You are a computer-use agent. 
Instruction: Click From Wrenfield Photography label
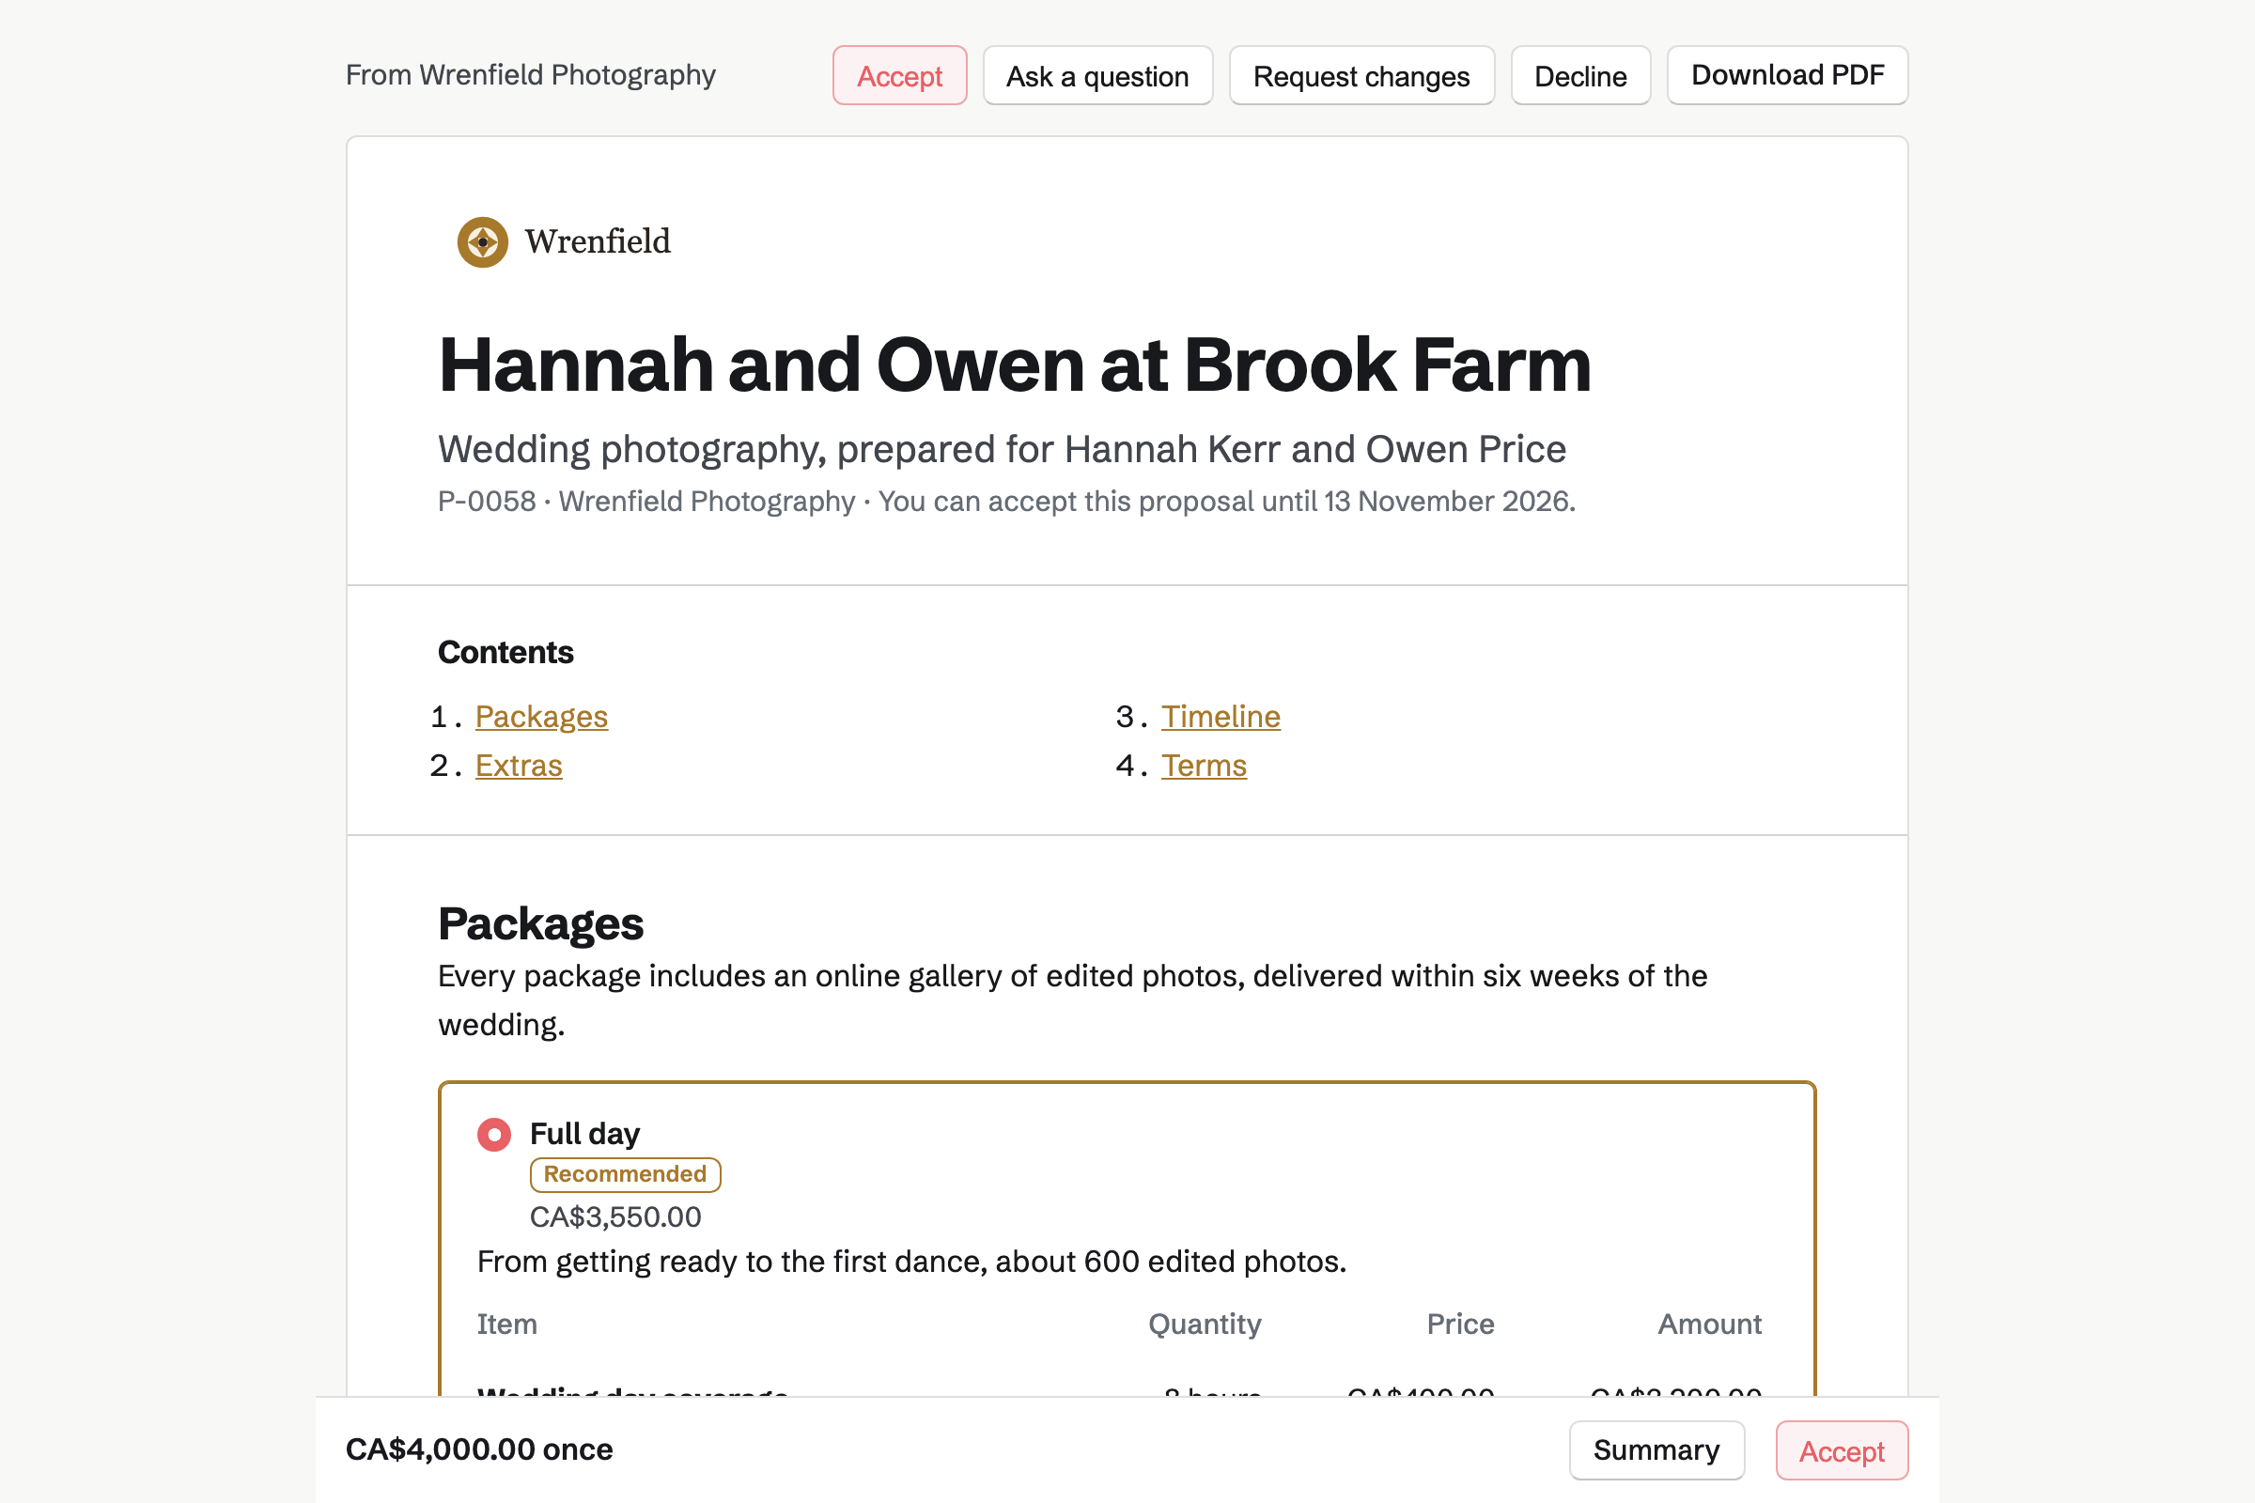(530, 75)
